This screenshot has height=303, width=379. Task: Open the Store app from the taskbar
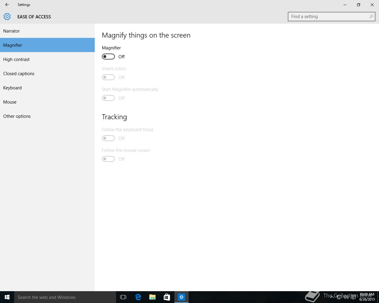point(167,297)
